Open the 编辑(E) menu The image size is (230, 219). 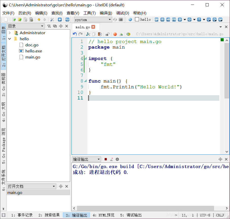[41, 13]
